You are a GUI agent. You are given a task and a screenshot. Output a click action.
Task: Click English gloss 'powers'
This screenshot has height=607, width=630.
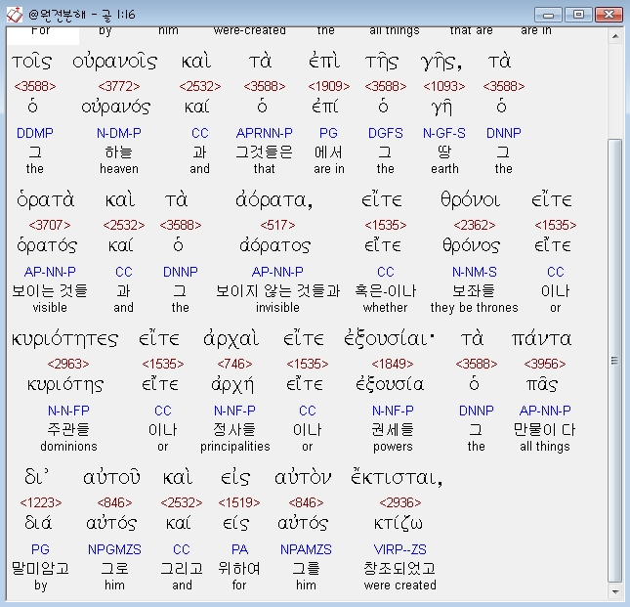pos(393,446)
